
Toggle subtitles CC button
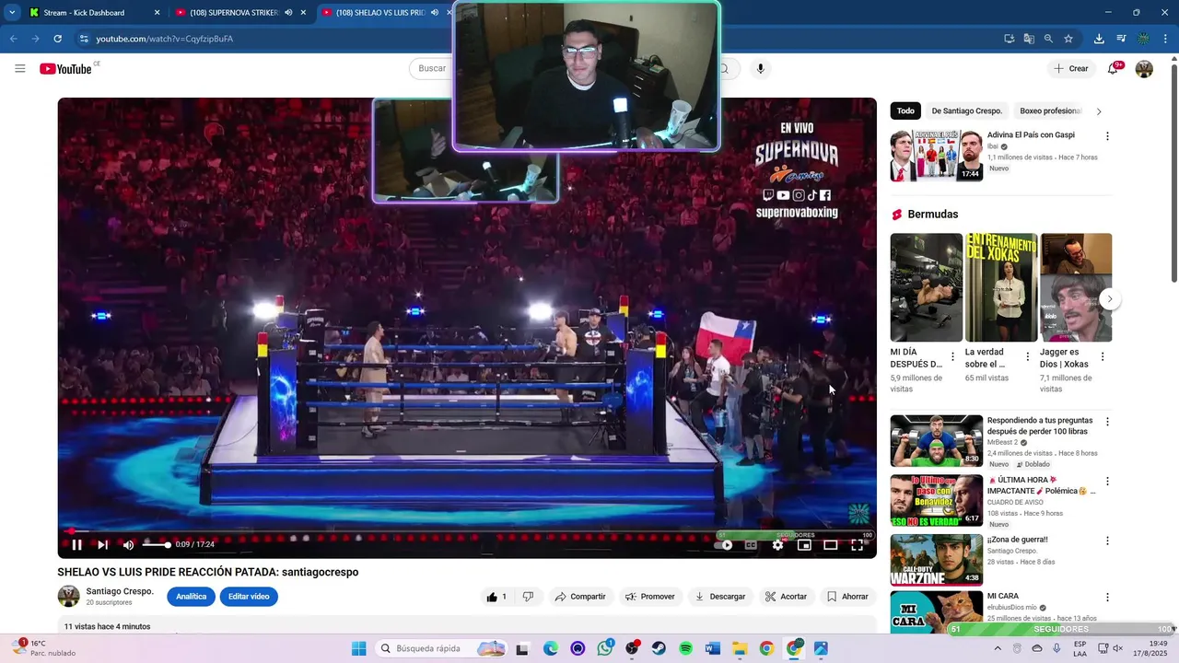click(x=751, y=545)
